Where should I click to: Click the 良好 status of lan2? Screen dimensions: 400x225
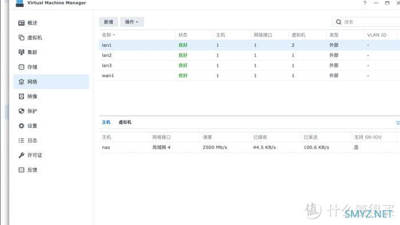(x=183, y=55)
